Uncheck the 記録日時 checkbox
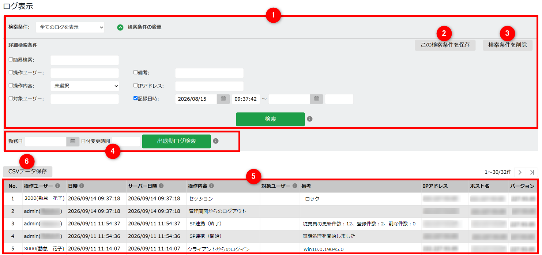 tap(136, 98)
